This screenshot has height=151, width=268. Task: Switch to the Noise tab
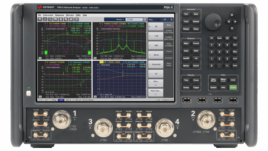[x=169, y=25]
